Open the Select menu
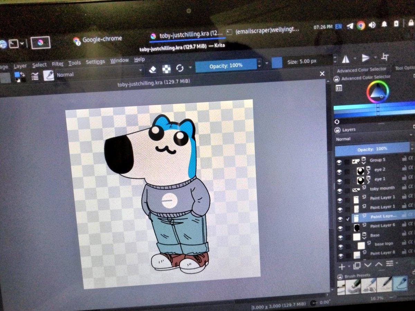This screenshot has width=415, height=311. tap(39, 65)
